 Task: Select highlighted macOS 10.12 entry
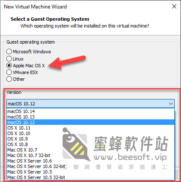[90, 122]
